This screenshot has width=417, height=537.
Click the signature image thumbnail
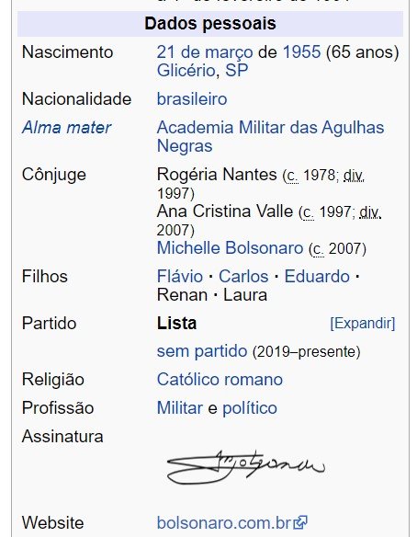(x=246, y=466)
